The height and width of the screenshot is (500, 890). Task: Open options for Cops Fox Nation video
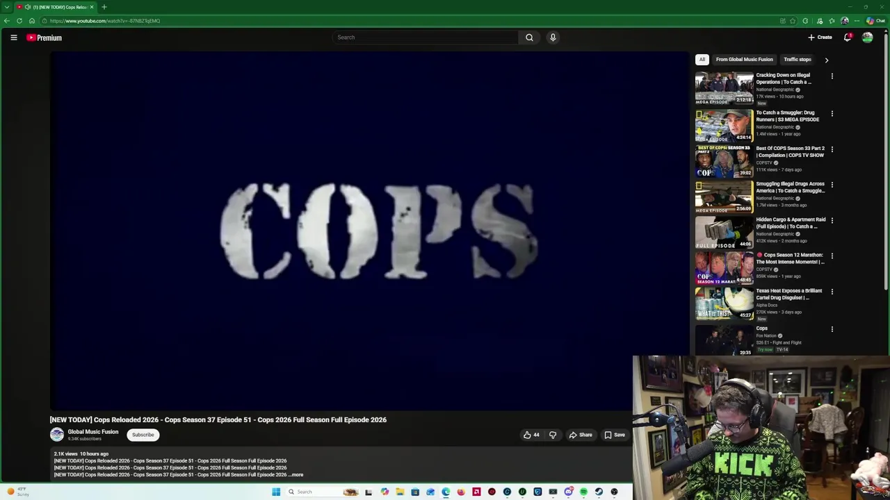tap(832, 329)
